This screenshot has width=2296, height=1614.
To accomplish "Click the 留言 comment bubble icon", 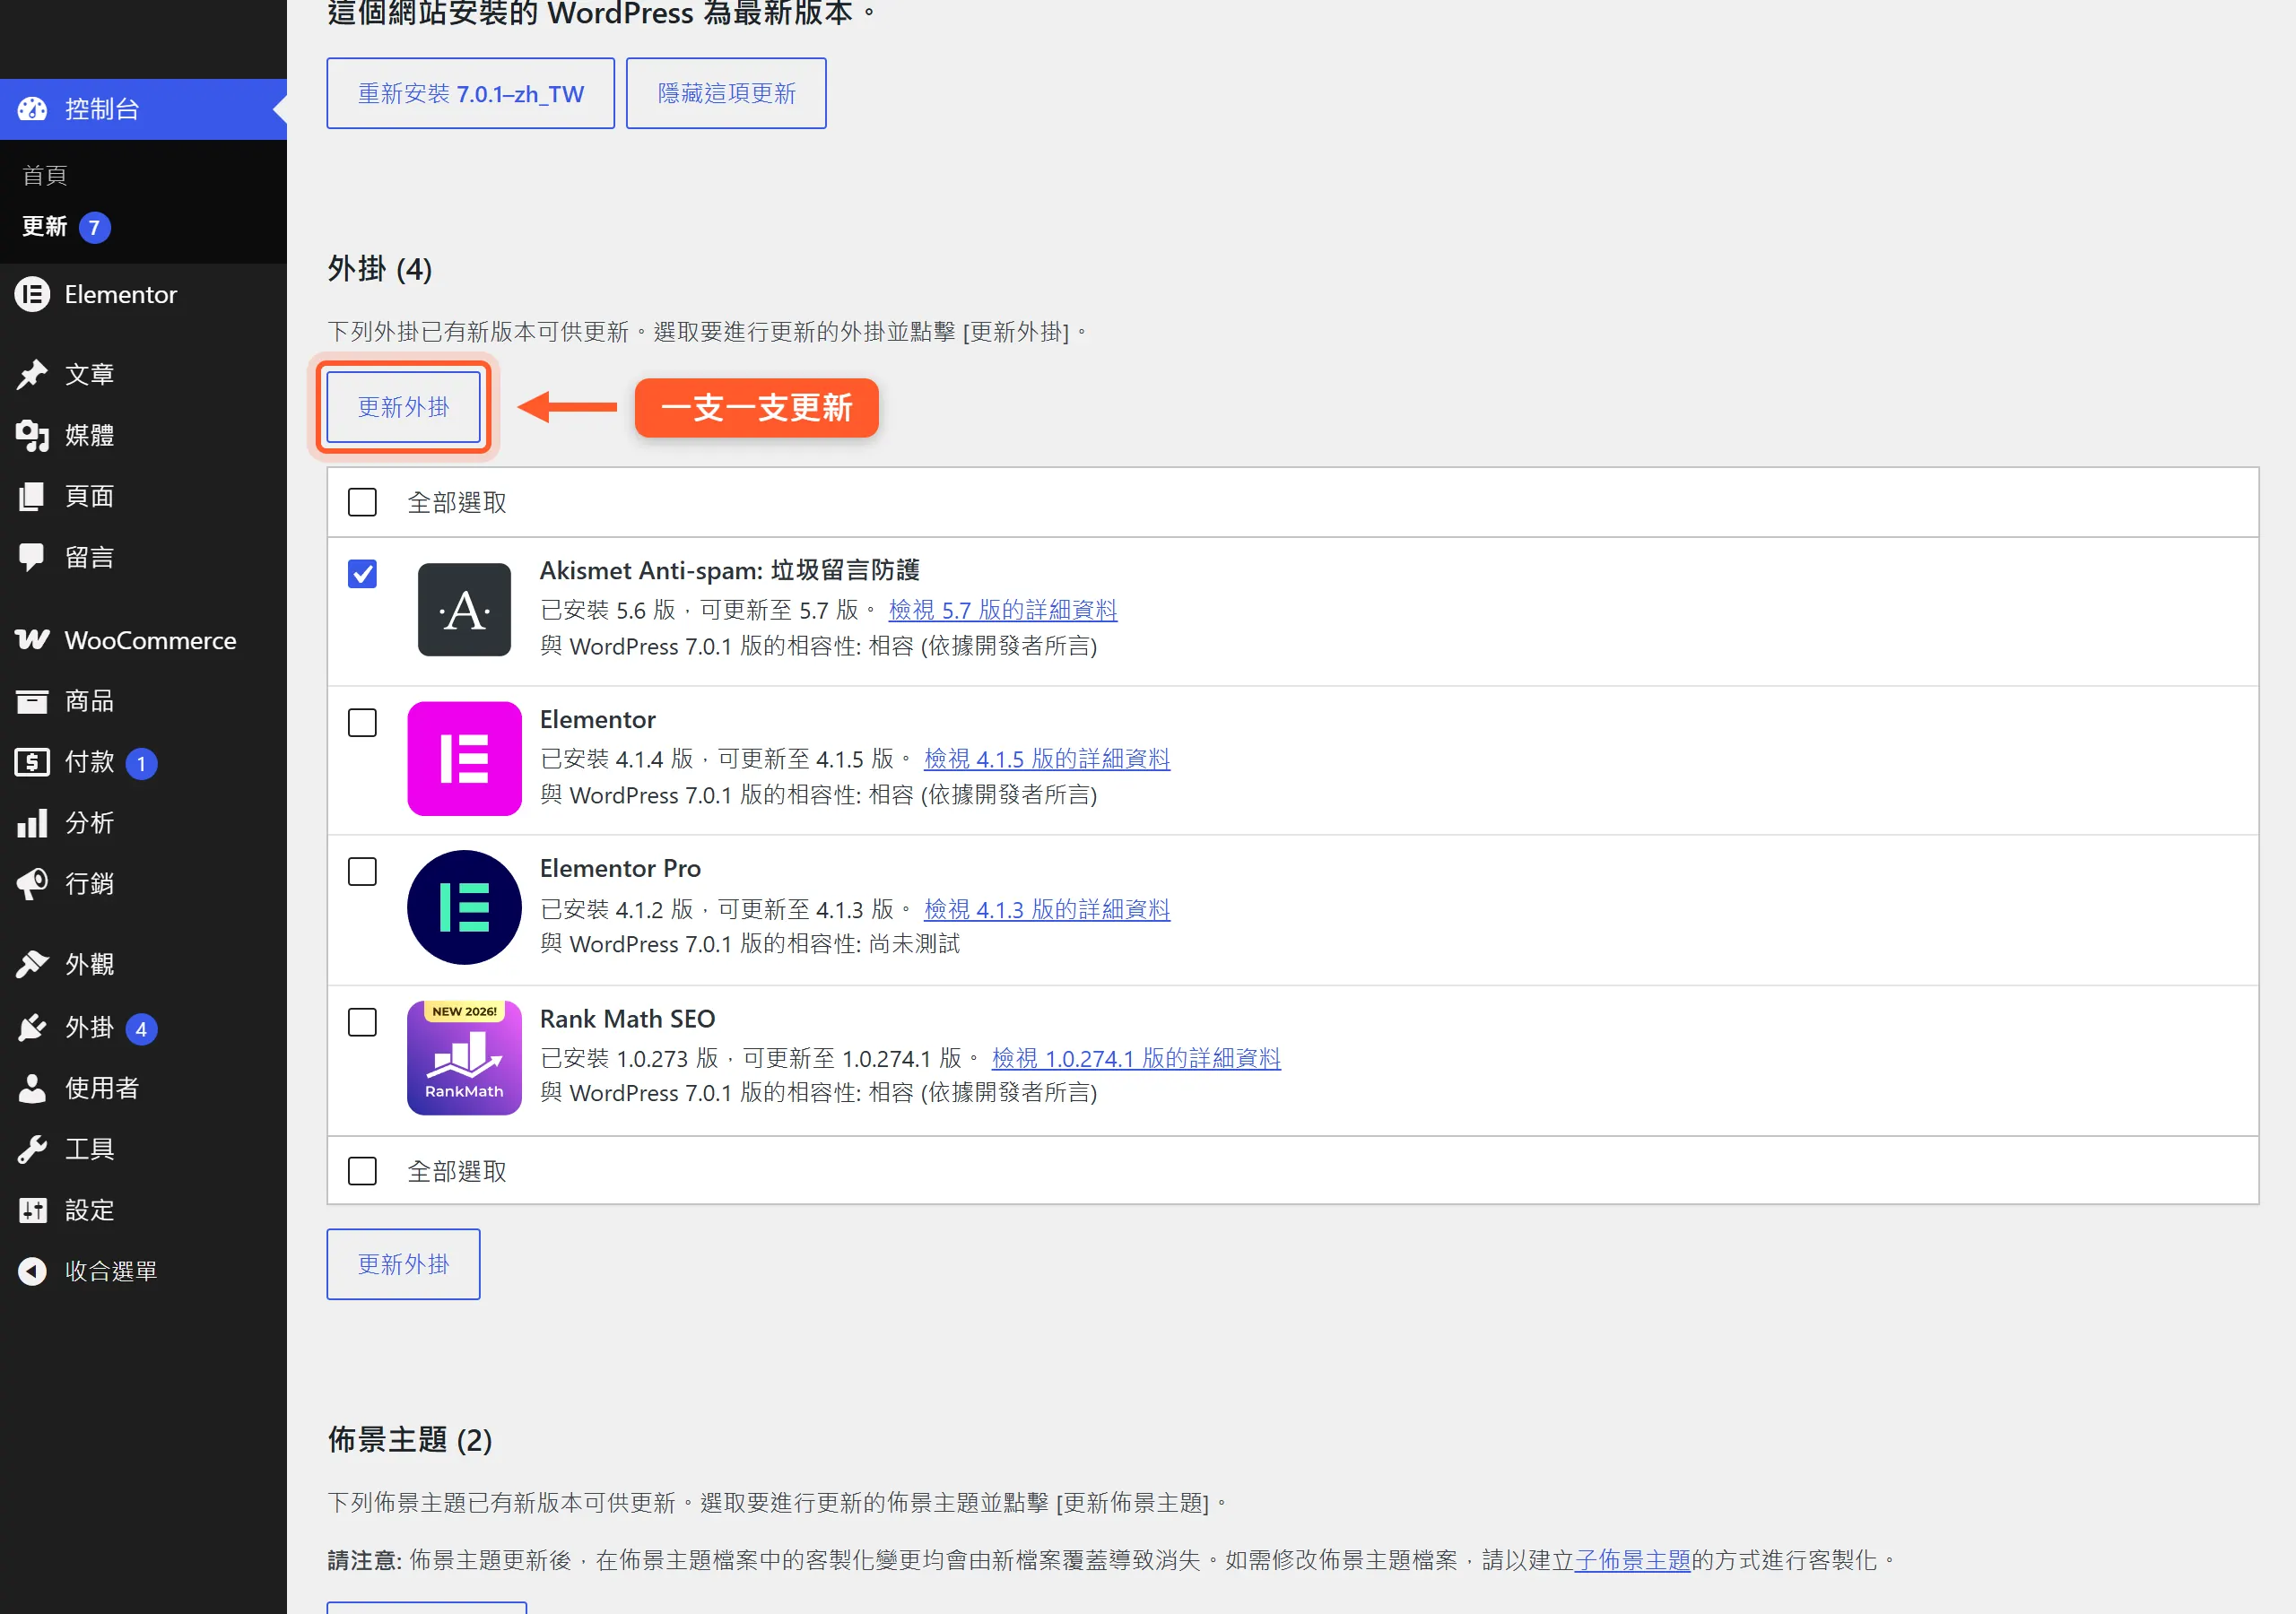I will tap(32, 557).
